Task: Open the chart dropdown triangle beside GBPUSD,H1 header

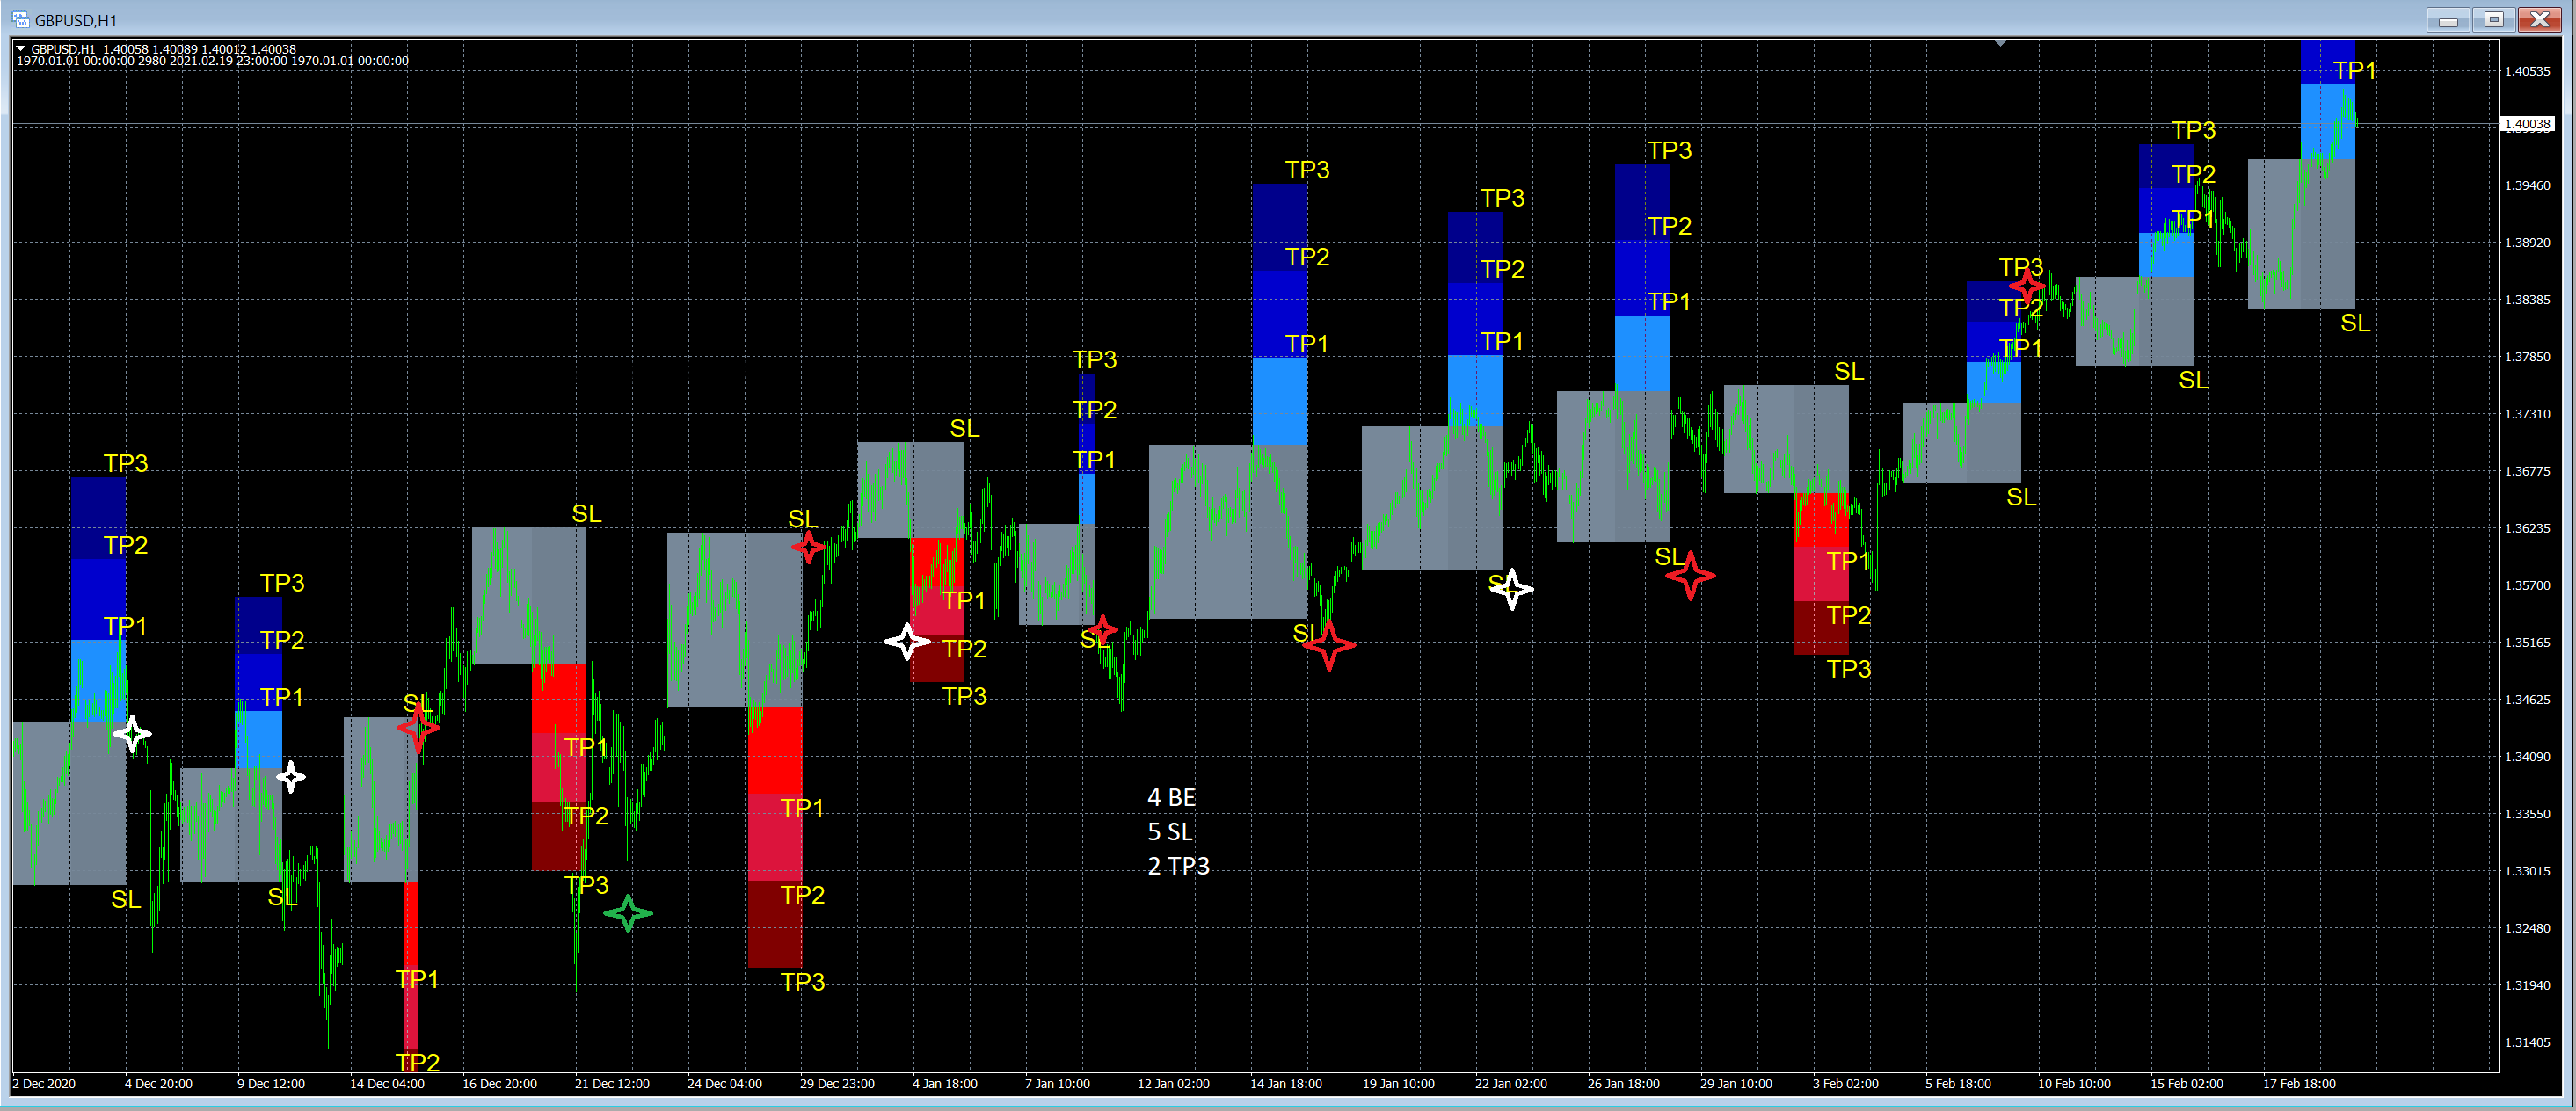Action: click(21, 48)
